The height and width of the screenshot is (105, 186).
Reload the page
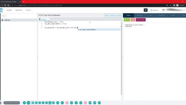tap(5, 5)
